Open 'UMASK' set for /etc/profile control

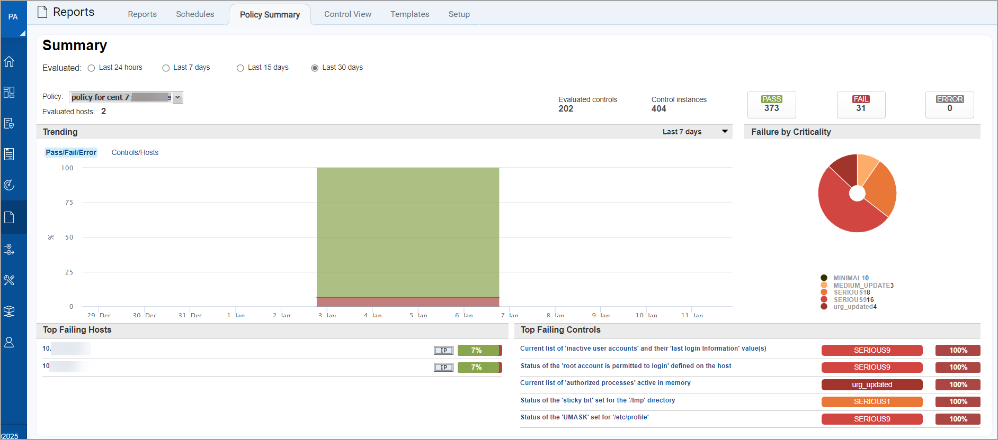(x=584, y=417)
